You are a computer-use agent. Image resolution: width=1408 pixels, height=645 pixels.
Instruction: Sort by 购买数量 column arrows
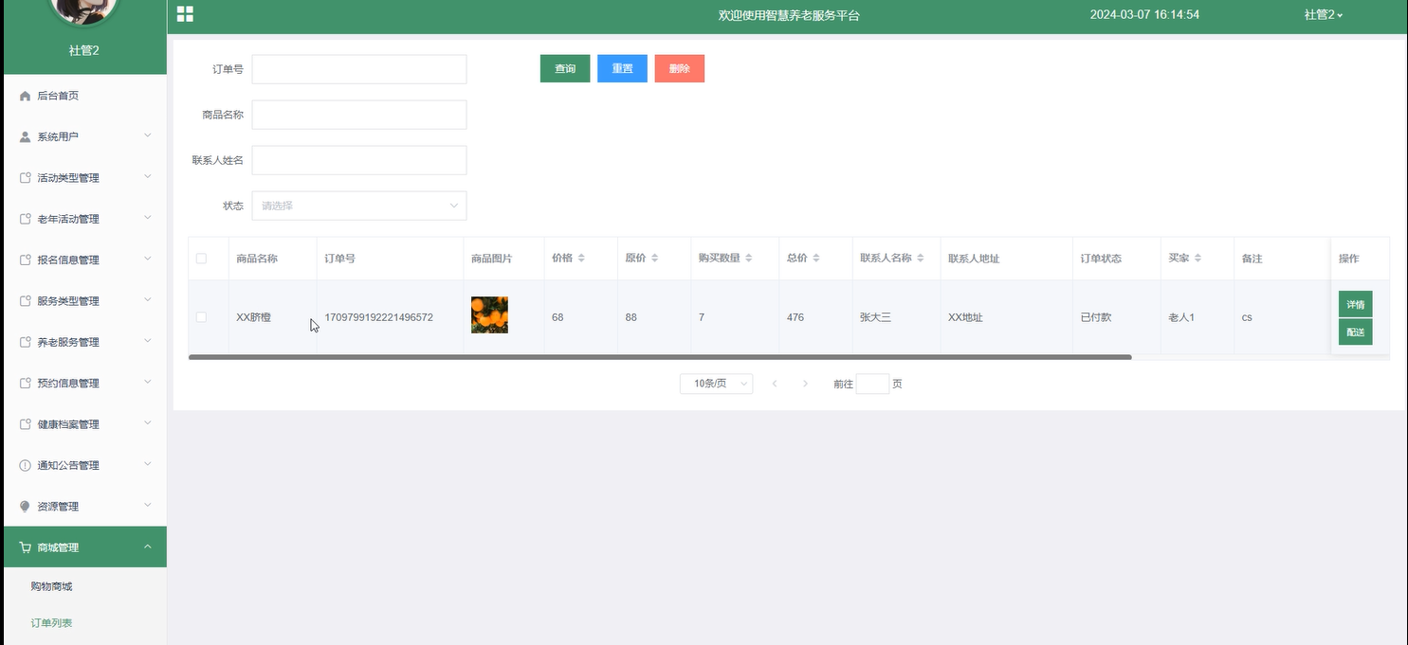click(748, 259)
